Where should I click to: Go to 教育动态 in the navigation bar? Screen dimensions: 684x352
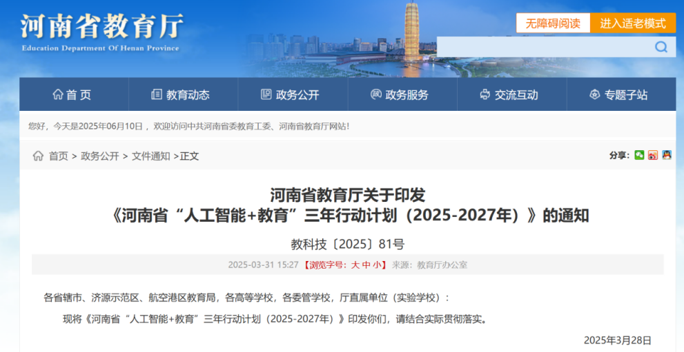coord(181,95)
